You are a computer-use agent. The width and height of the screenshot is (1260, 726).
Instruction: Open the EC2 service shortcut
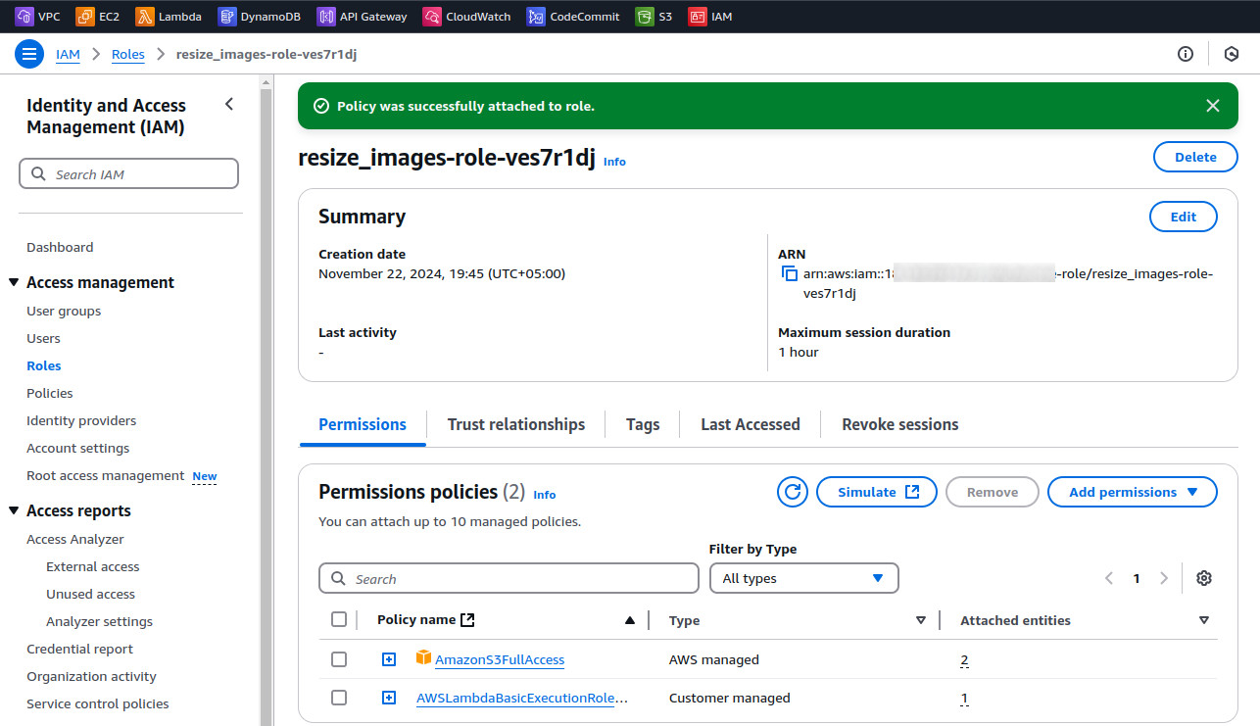point(98,16)
